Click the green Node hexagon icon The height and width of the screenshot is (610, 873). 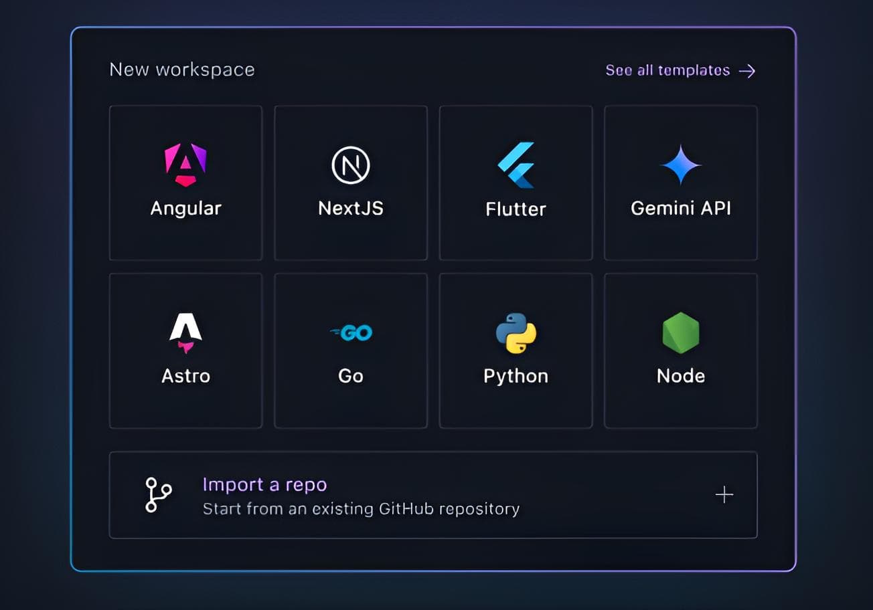680,332
